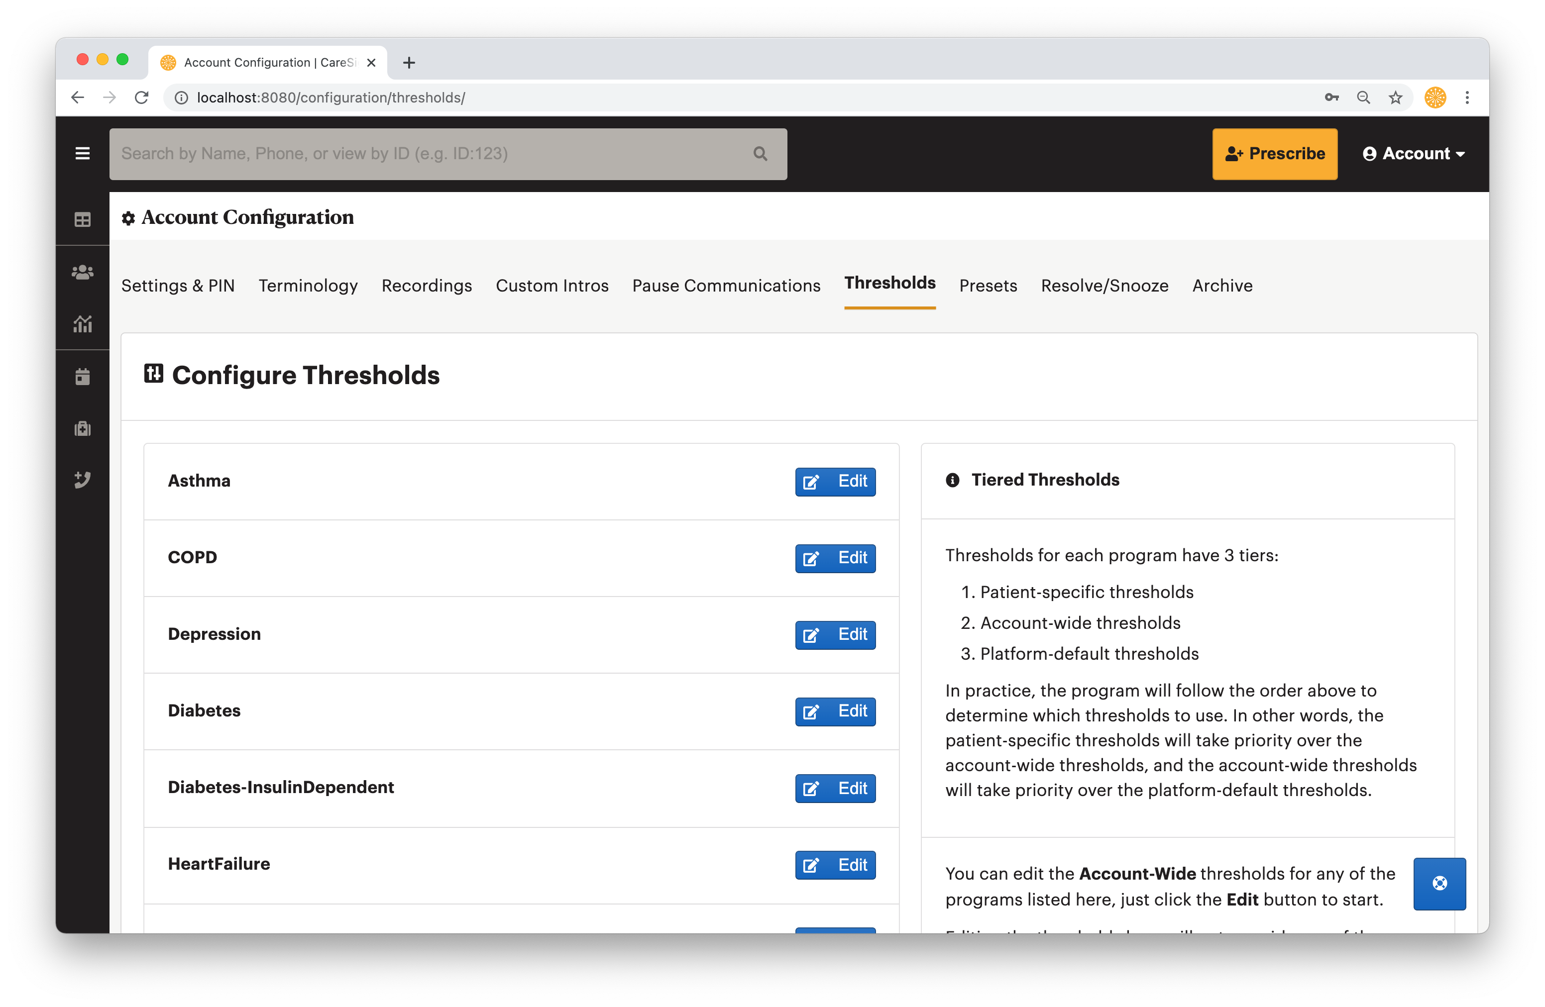Click the blue help lifebuoy button

click(x=1439, y=883)
